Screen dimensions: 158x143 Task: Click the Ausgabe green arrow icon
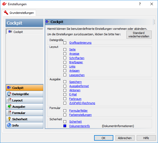9,106
